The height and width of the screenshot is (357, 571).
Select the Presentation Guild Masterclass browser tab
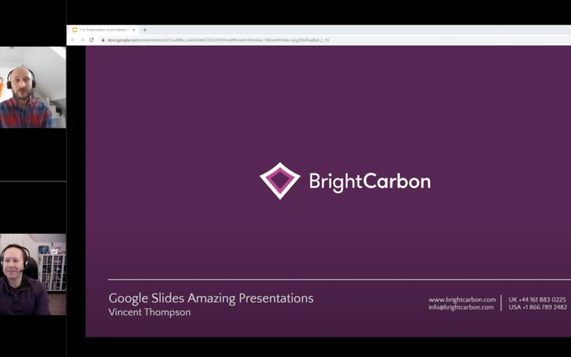(104, 30)
